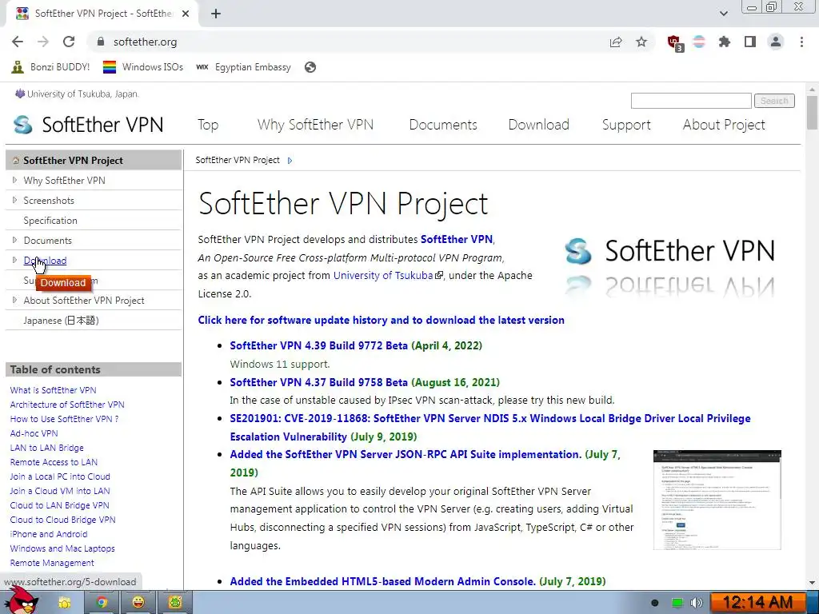Open the About Project top menu

pos(724,125)
